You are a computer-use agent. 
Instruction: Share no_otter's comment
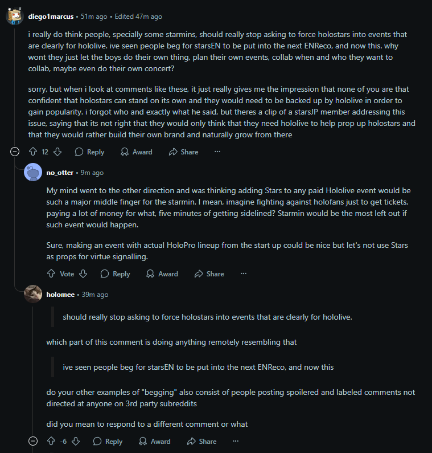[x=209, y=274]
